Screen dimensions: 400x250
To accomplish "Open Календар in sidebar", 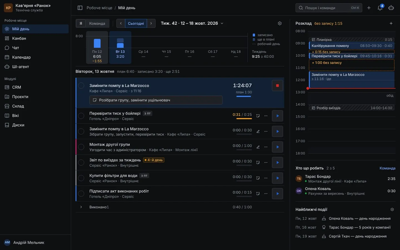I will point(35,57).
